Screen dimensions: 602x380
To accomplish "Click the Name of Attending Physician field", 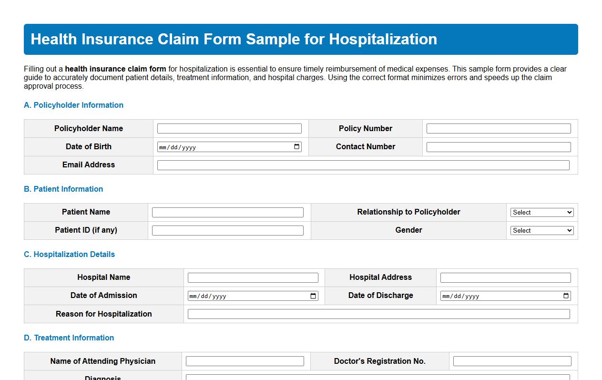I will coord(245,361).
